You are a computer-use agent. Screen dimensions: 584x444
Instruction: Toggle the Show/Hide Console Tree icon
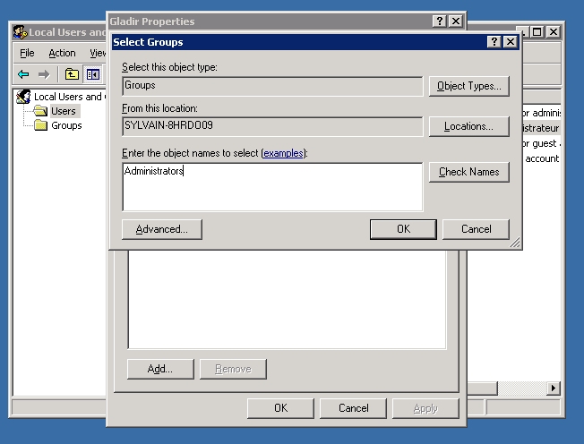pyautogui.click(x=93, y=74)
